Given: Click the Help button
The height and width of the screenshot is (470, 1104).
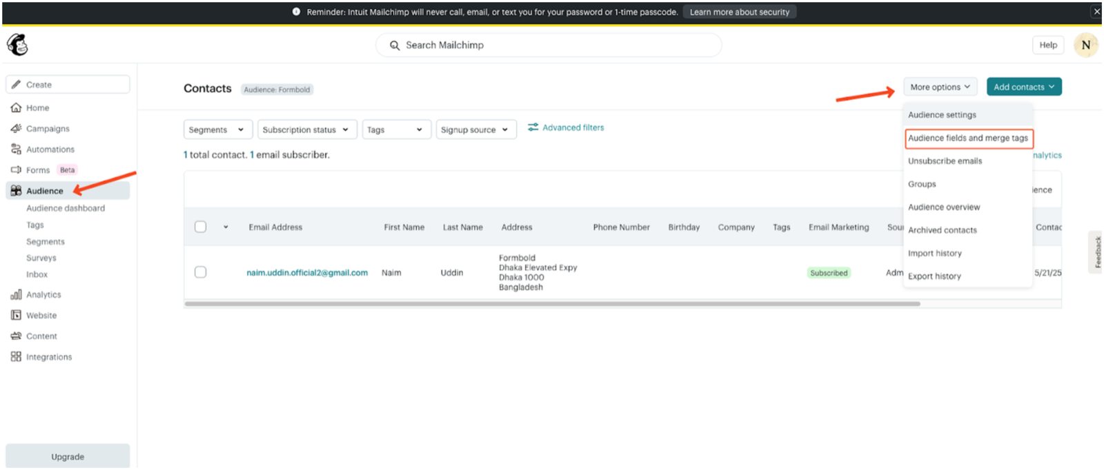Looking at the screenshot, I should (x=1048, y=45).
